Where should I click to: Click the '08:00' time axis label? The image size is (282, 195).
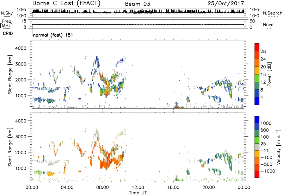pyautogui.click(x=103, y=188)
